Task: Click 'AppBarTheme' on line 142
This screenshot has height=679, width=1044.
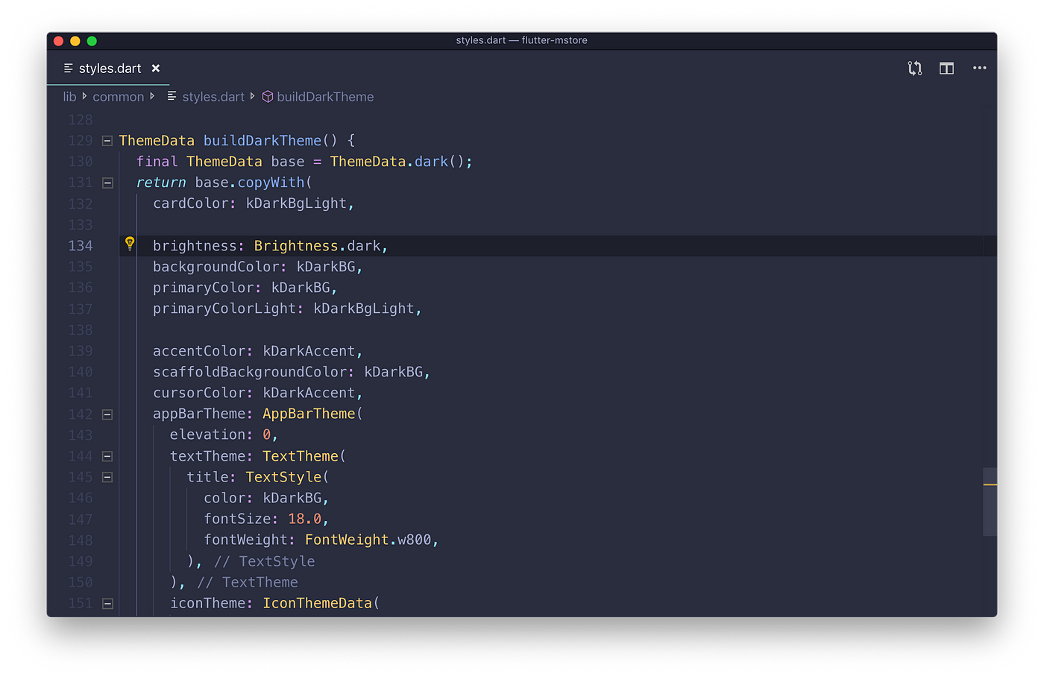Action: [309, 414]
